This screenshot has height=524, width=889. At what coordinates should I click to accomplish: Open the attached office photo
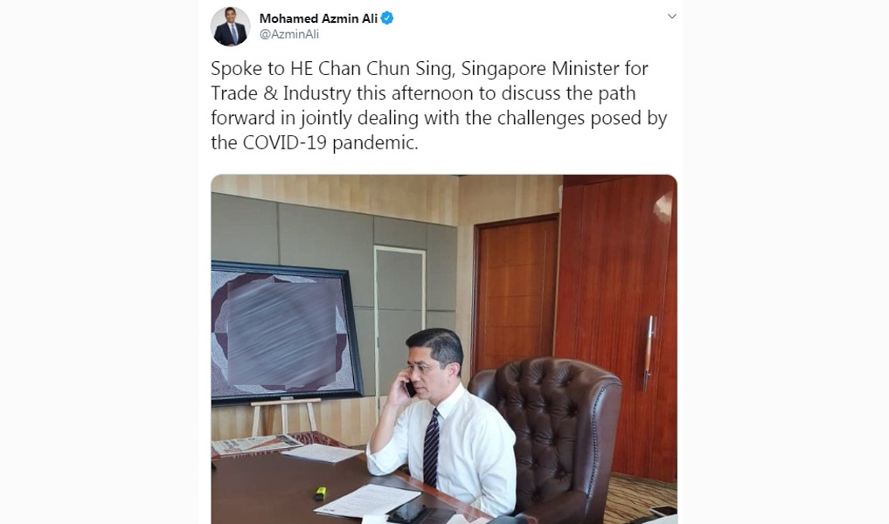(x=444, y=349)
